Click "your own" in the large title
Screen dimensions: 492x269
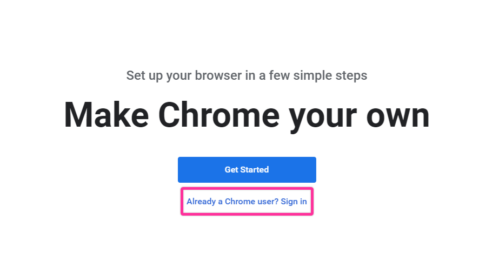pyautogui.click(x=358, y=116)
